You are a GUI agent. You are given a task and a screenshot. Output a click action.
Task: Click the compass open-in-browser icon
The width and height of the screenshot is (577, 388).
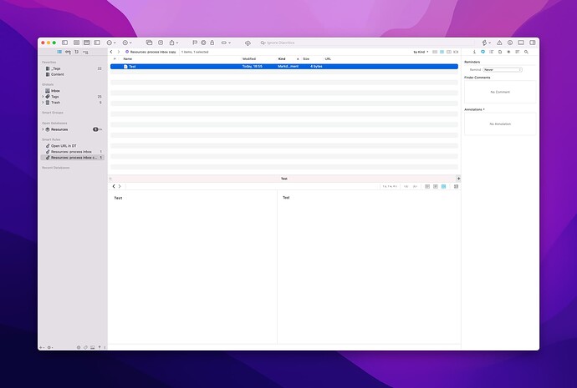pyautogui.click(x=161, y=43)
